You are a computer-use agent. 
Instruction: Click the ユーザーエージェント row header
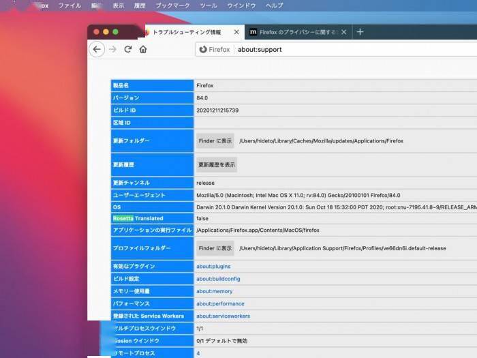(152, 195)
